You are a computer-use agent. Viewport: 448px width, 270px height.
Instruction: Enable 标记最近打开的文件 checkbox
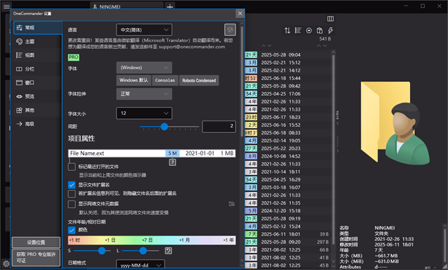pos(72,167)
